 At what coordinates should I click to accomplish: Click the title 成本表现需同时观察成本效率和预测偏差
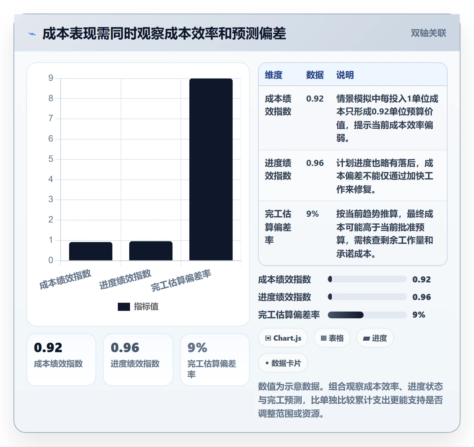tap(164, 34)
